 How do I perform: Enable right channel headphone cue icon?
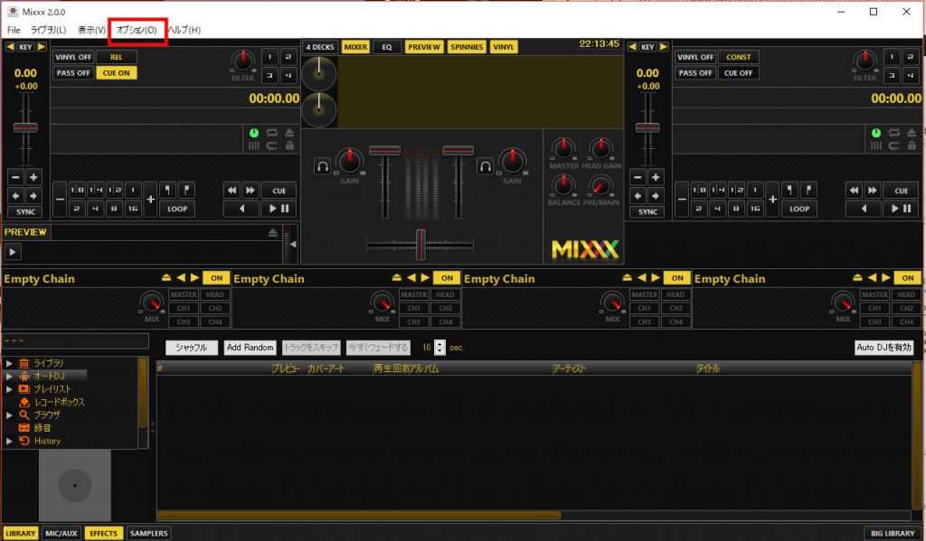486,167
